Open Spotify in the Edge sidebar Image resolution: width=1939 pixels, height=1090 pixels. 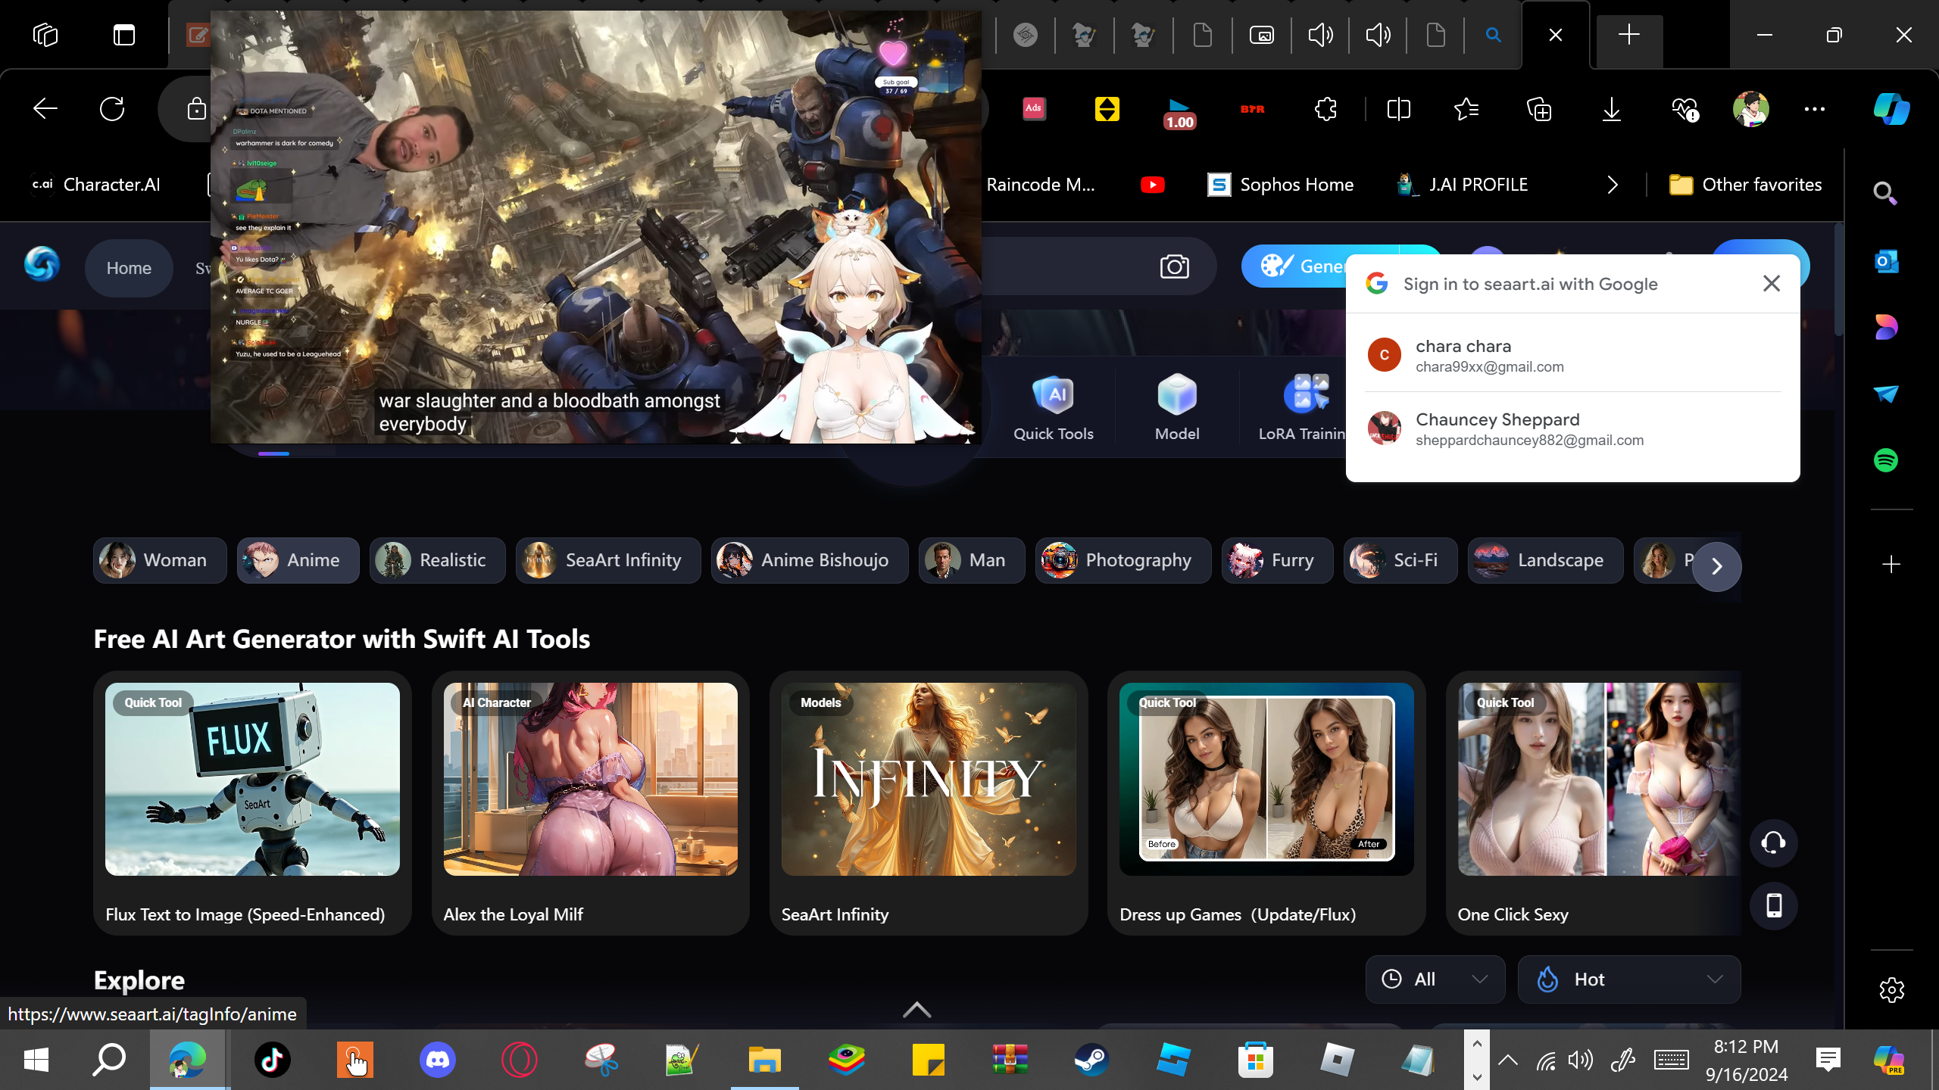click(x=1886, y=459)
